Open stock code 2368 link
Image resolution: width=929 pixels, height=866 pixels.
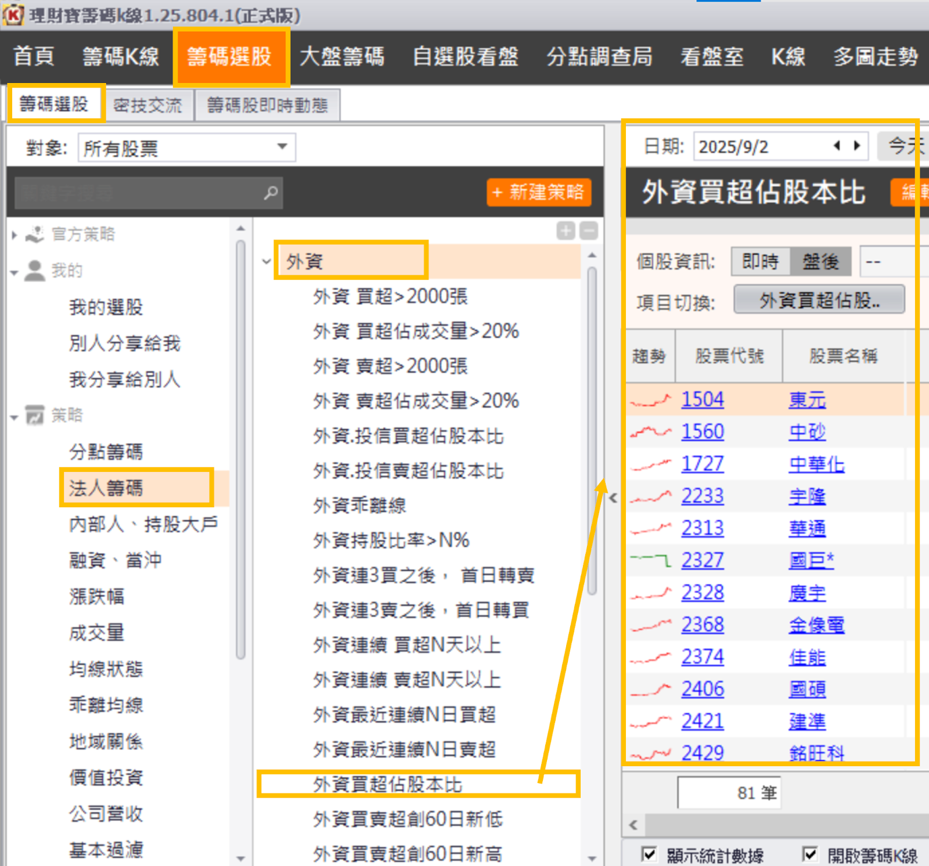(x=703, y=625)
